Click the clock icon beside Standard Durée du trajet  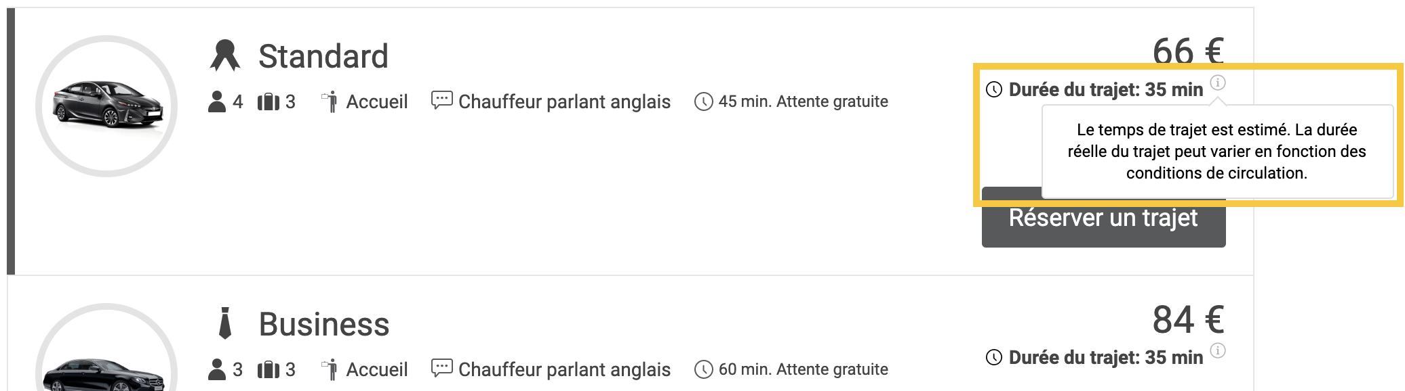(x=994, y=89)
